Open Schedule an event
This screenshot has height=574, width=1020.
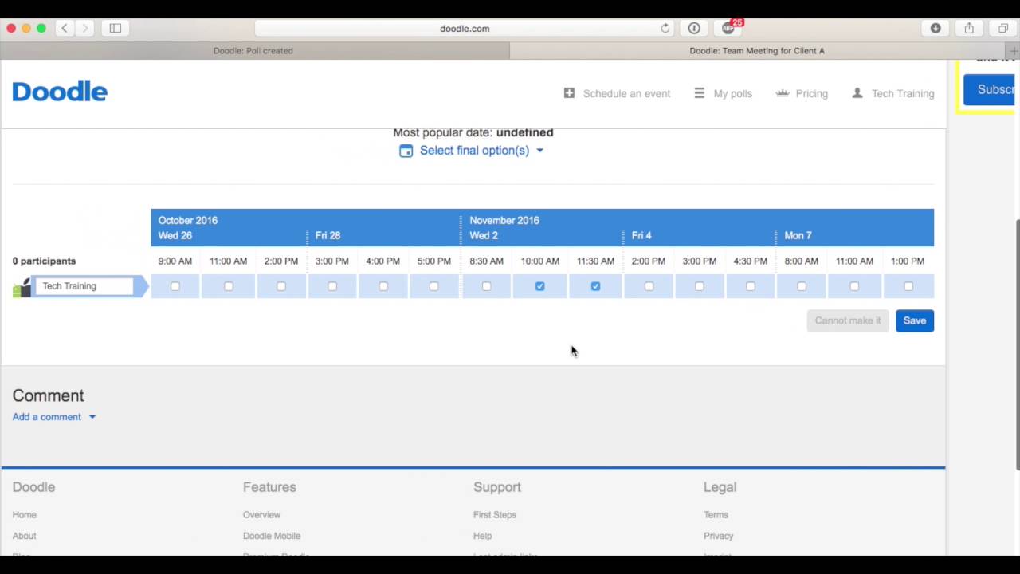626,93
